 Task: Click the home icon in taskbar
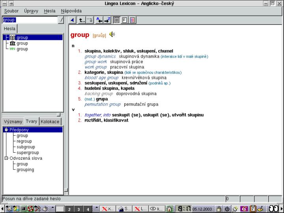tap(169, 209)
